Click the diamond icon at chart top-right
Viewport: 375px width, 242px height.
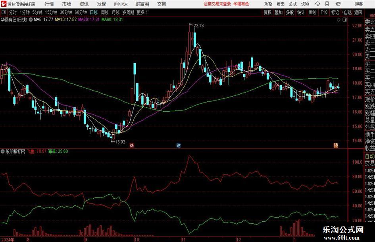point(338,20)
